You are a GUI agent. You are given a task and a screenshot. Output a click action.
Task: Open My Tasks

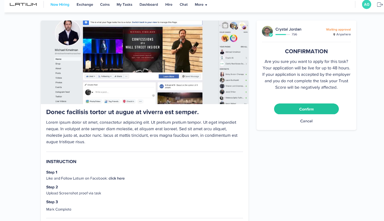(124, 4)
